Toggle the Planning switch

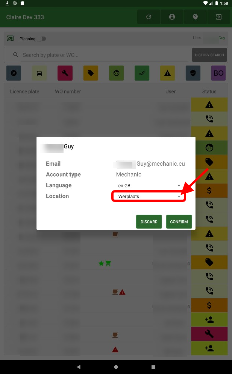point(42,39)
